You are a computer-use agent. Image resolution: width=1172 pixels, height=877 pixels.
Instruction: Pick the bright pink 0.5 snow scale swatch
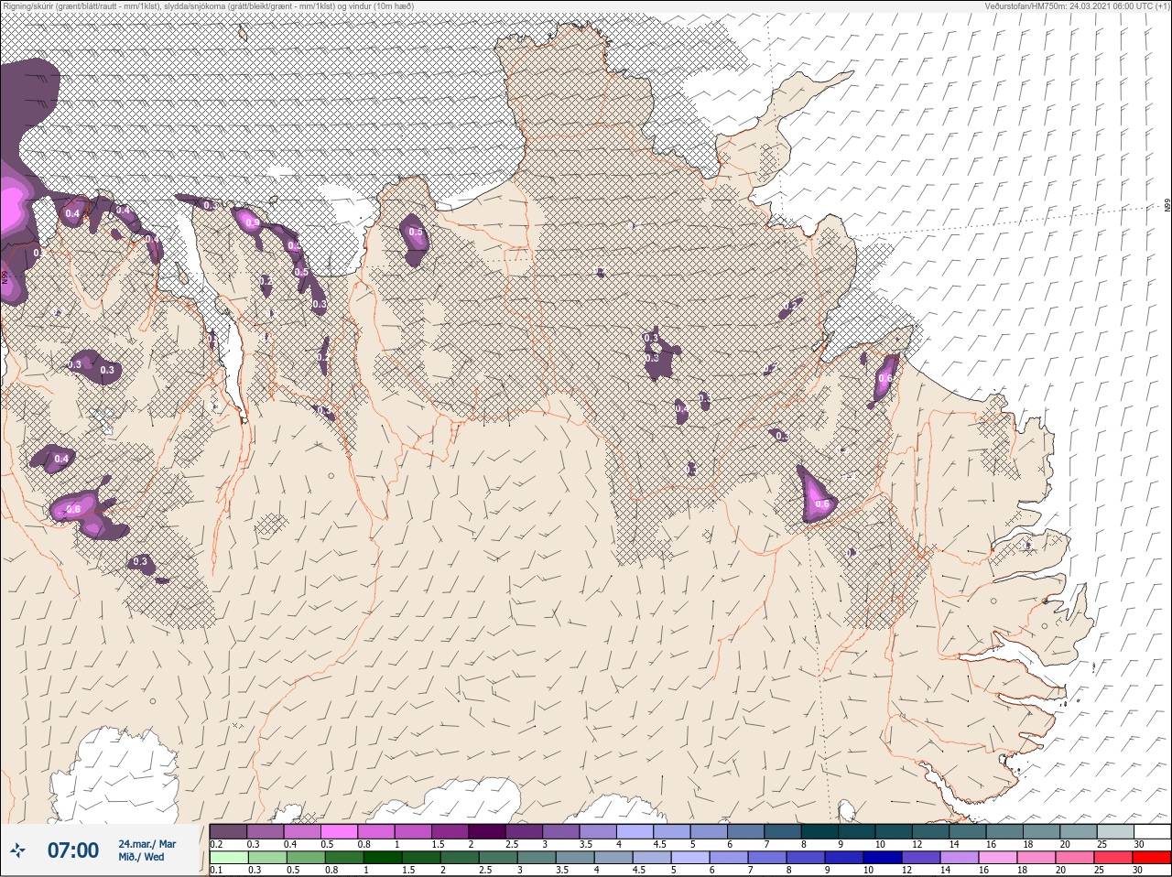(339, 831)
